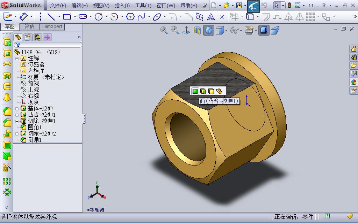This screenshot has height=223, width=358.
Task: Expand the 注解 tree node
Action: pyautogui.click(x=17, y=59)
